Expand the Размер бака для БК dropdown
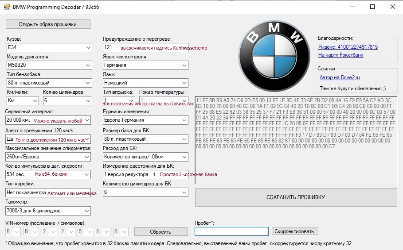 pos(145,139)
